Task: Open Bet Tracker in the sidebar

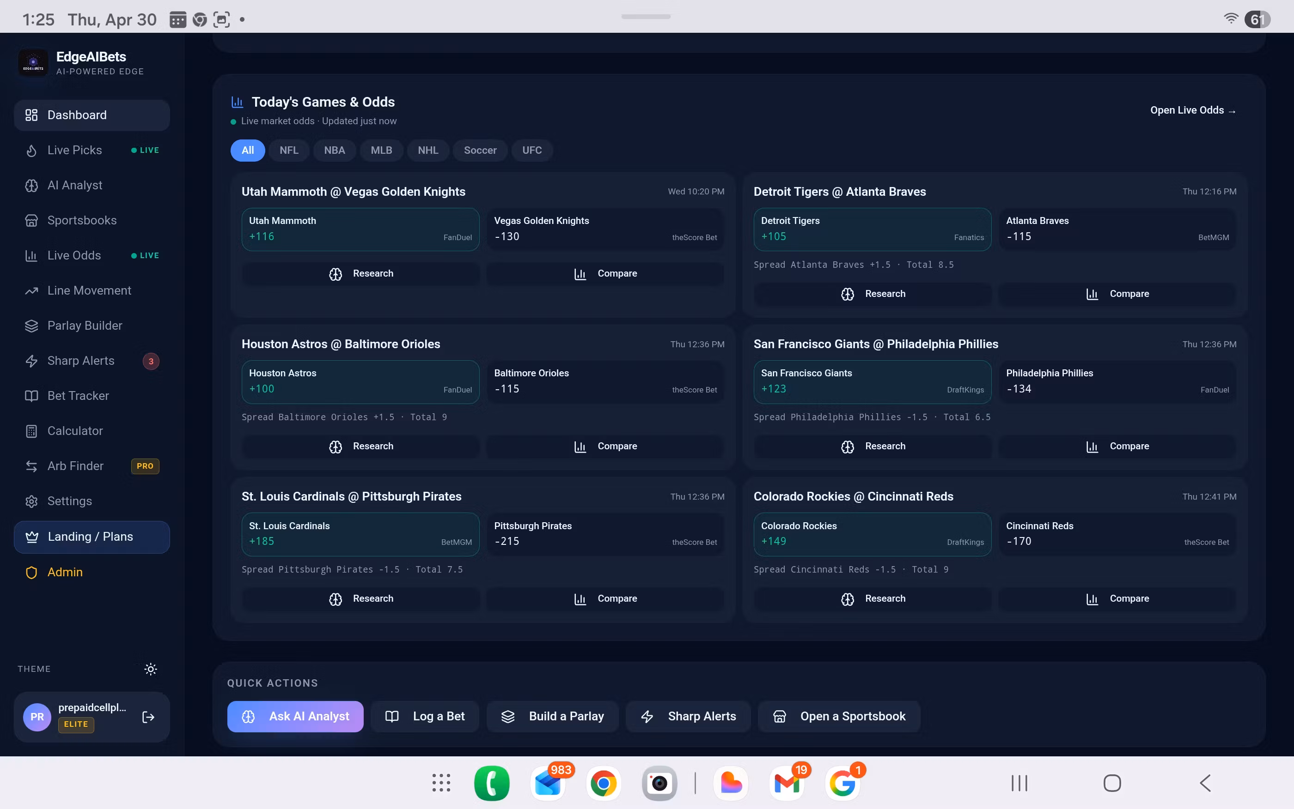Action: pyautogui.click(x=92, y=396)
